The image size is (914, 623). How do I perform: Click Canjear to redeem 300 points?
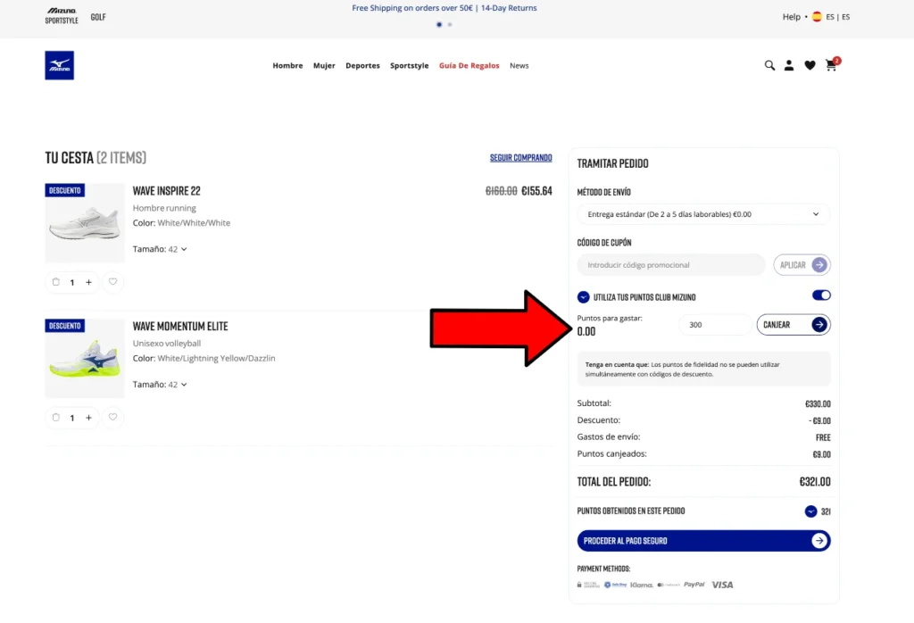tap(793, 325)
